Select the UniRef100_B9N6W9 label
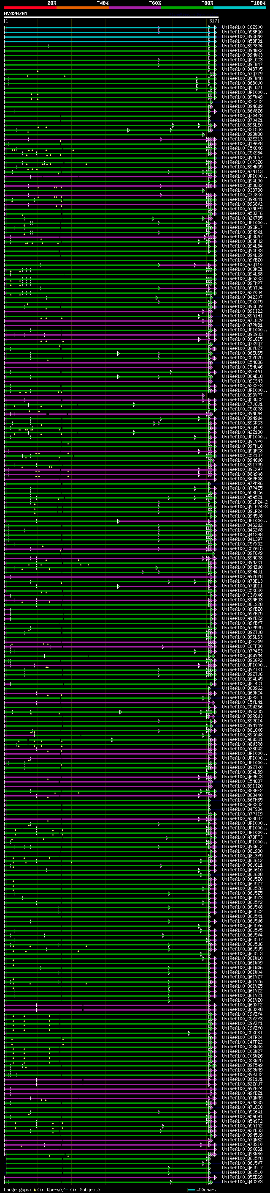This screenshot has height=1193, width=270. [x=242, y=107]
